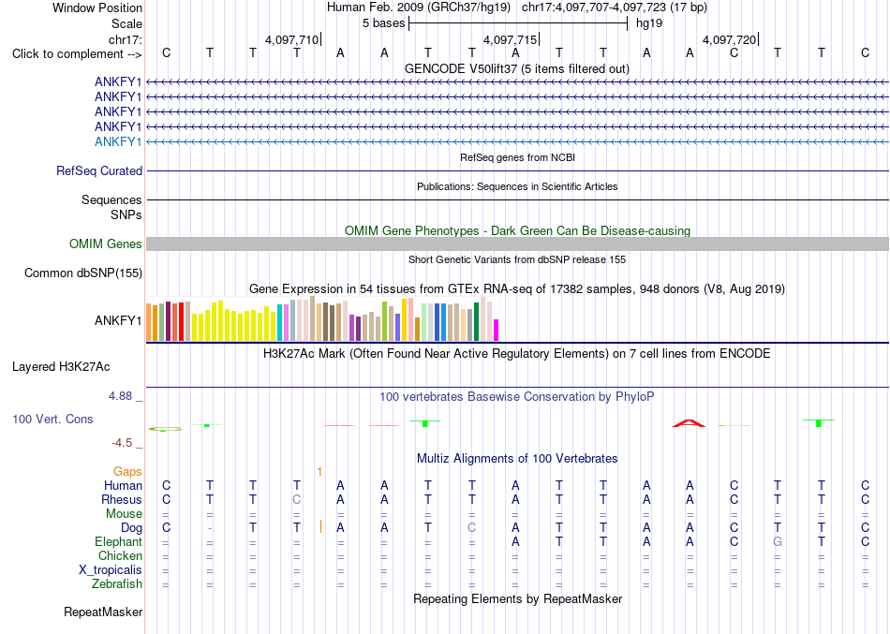Click the 'Click to complement -->' label
Image resolution: width=890 pixels, height=634 pixels.
(x=77, y=54)
